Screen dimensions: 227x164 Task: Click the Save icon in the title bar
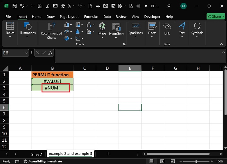click(x=15, y=6)
